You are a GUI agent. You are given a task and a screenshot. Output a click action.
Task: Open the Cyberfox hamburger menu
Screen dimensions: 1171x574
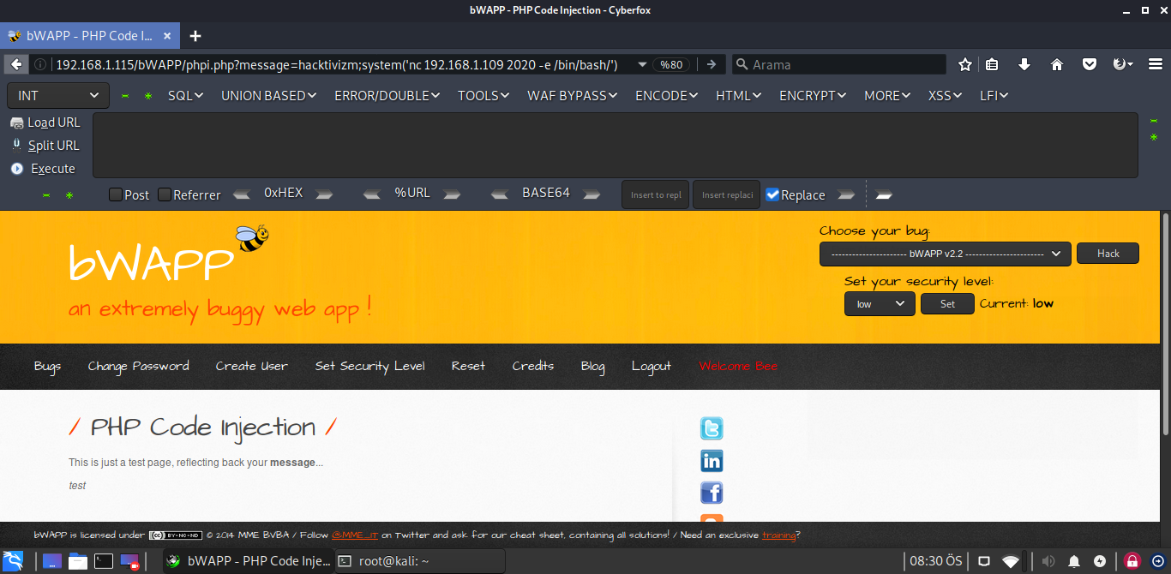coord(1155,65)
